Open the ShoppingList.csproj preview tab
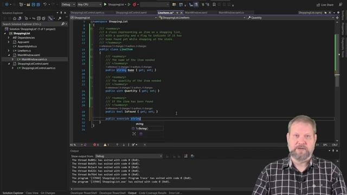Viewport: 347px width, 195px height. pos(310,12)
